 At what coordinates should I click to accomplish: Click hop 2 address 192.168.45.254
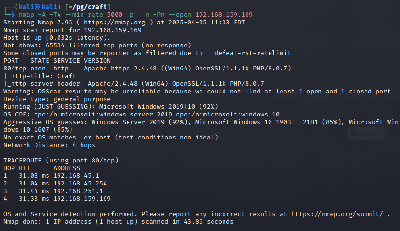point(80,184)
